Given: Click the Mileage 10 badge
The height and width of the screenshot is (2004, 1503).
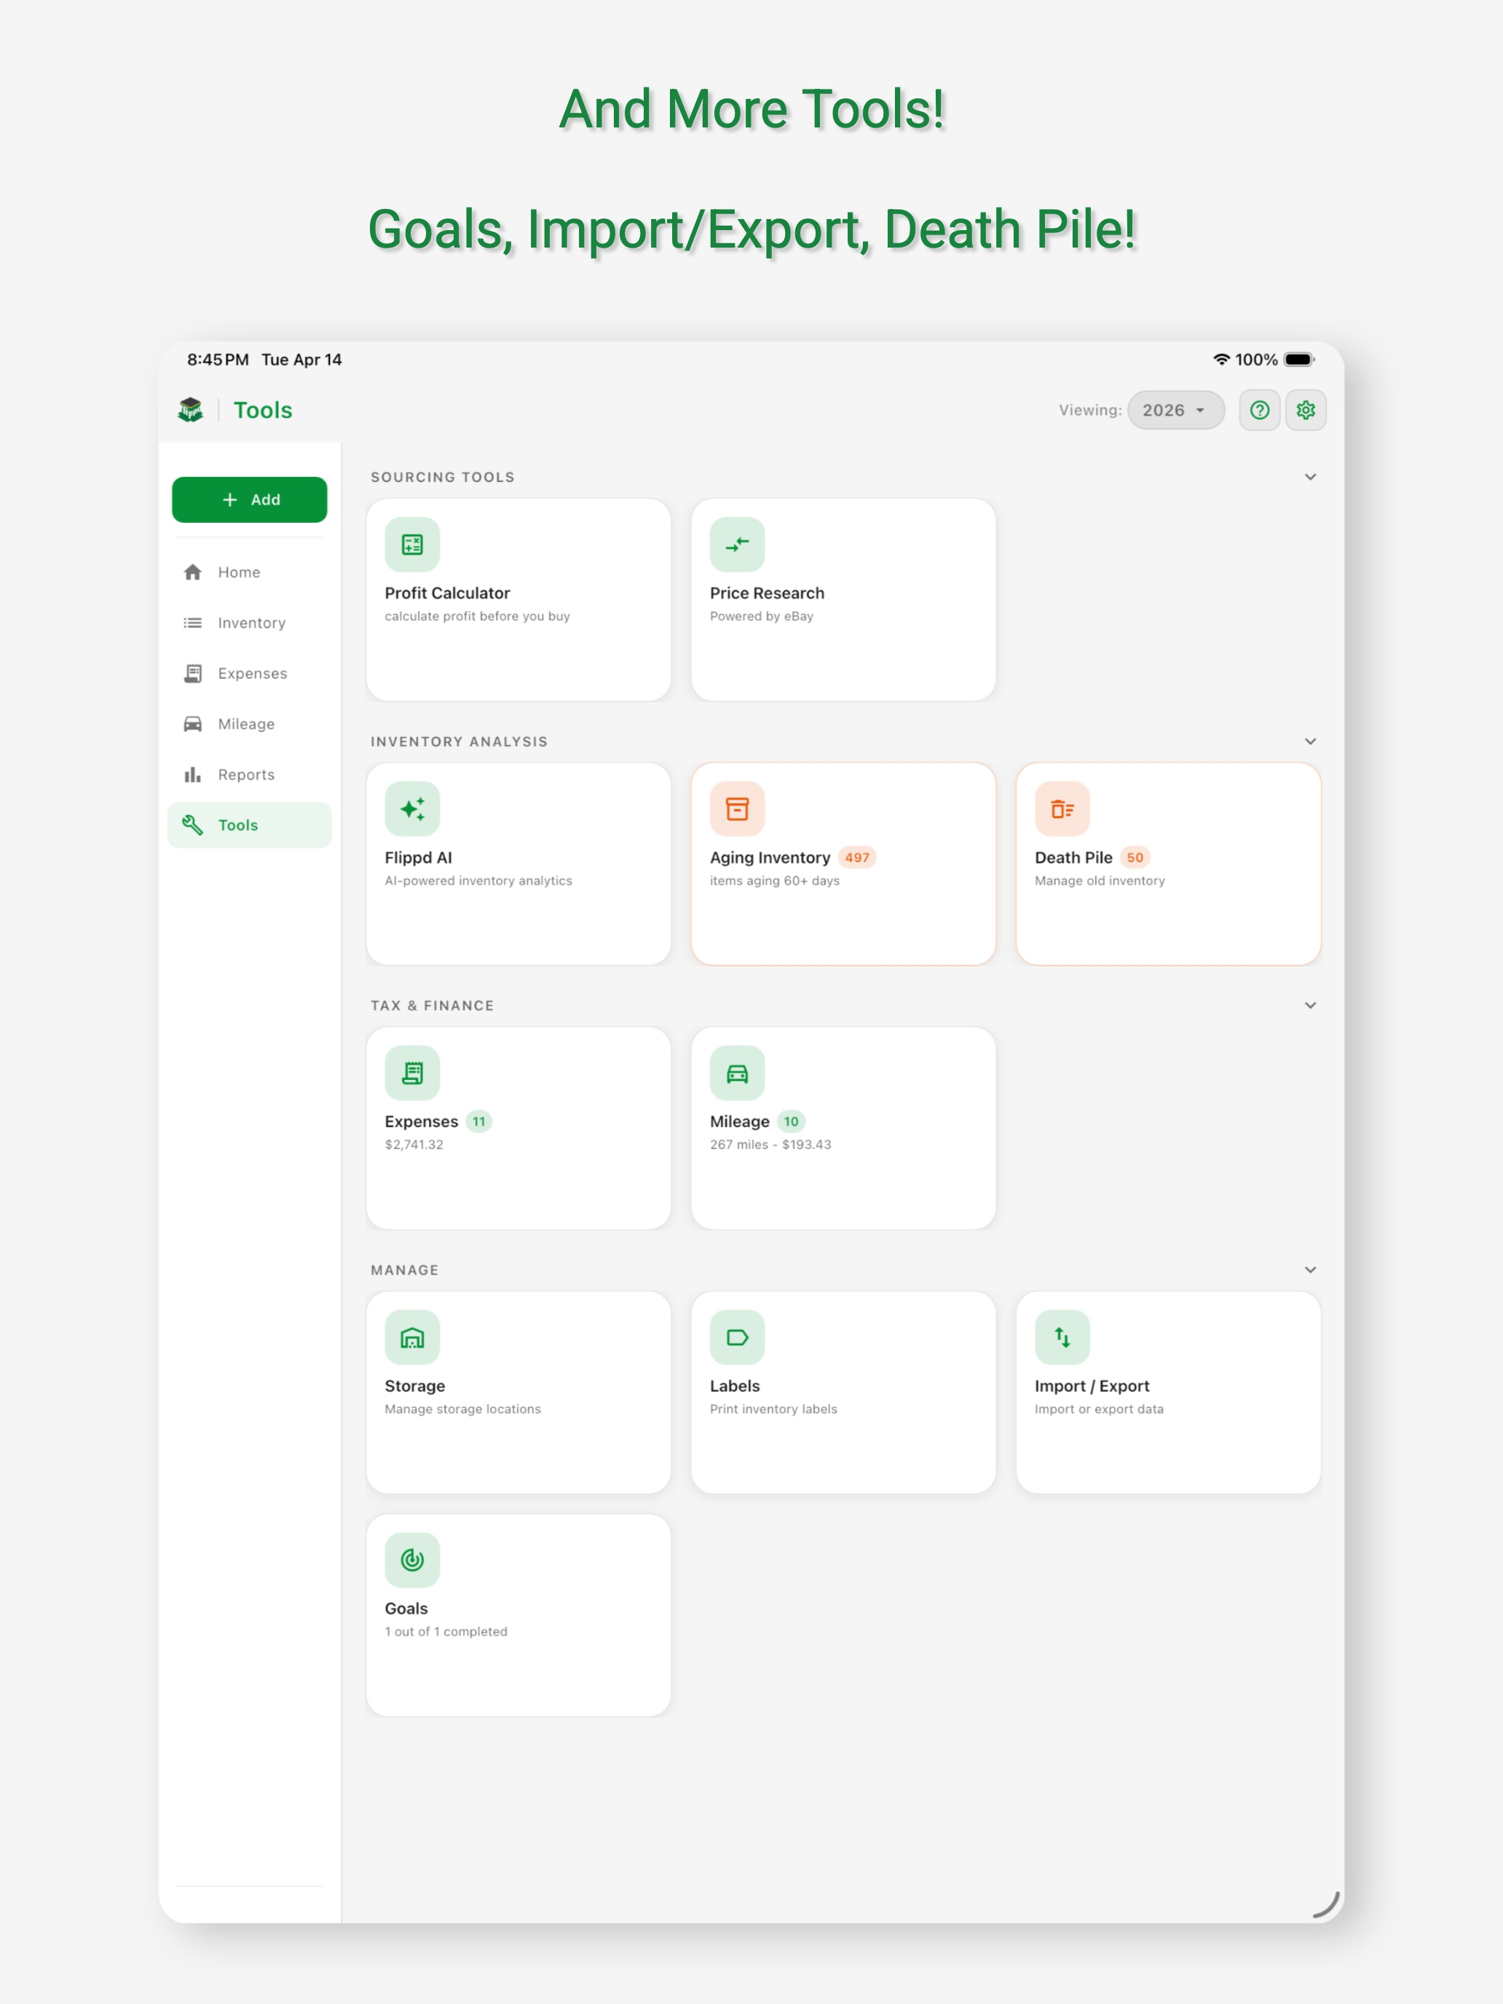Looking at the screenshot, I should [791, 1122].
